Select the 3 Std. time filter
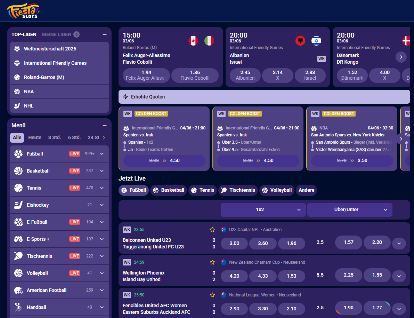 coord(54,137)
